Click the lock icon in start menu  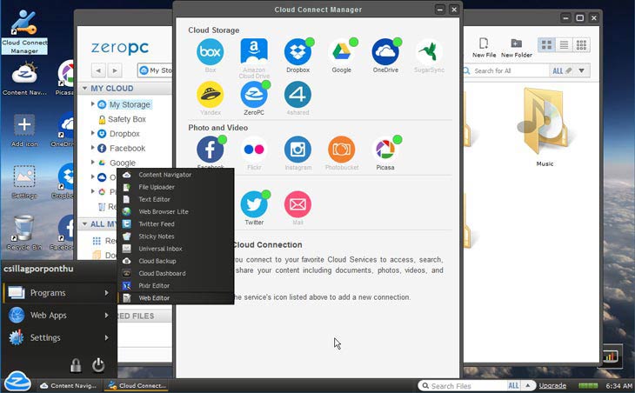click(76, 365)
